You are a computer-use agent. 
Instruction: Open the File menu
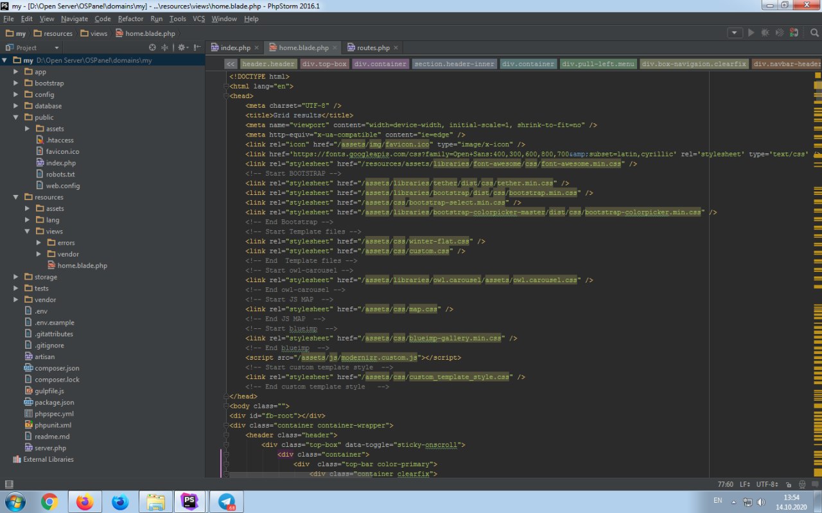[x=8, y=19]
